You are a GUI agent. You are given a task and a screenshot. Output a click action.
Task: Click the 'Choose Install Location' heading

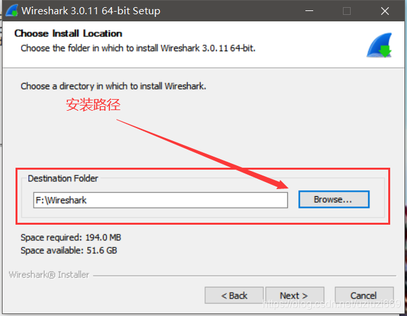(69, 34)
